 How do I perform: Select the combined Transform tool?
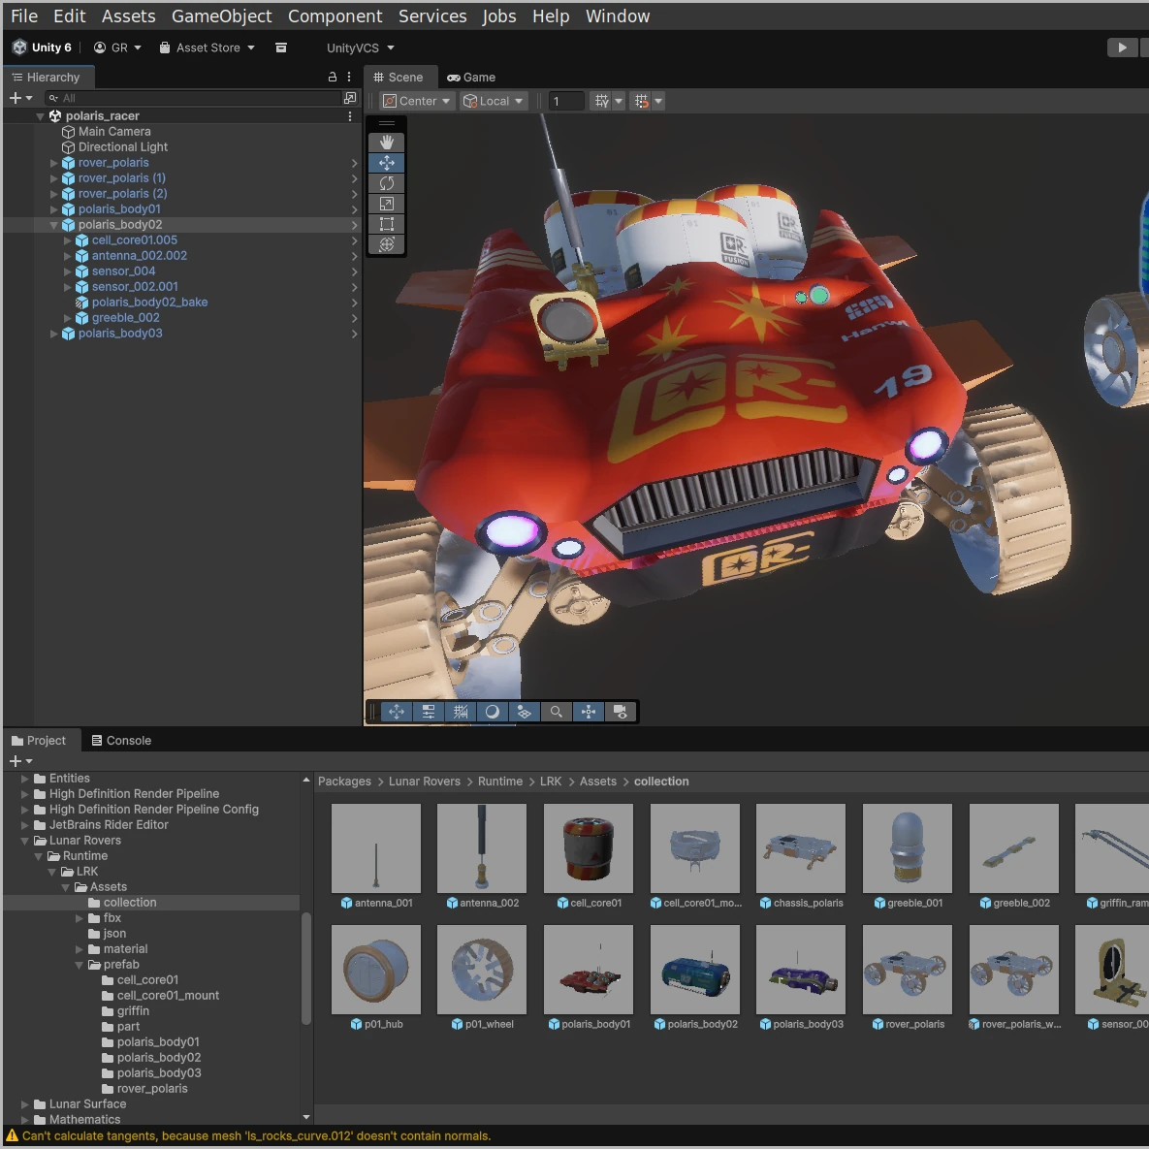click(386, 244)
